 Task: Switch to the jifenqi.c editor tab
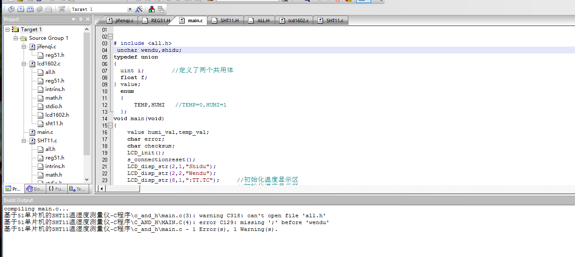[120, 21]
